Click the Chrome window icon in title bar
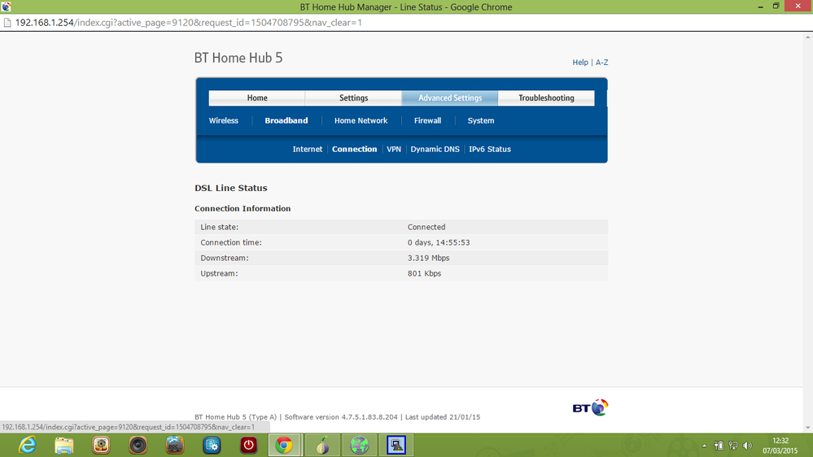 (7, 7)
